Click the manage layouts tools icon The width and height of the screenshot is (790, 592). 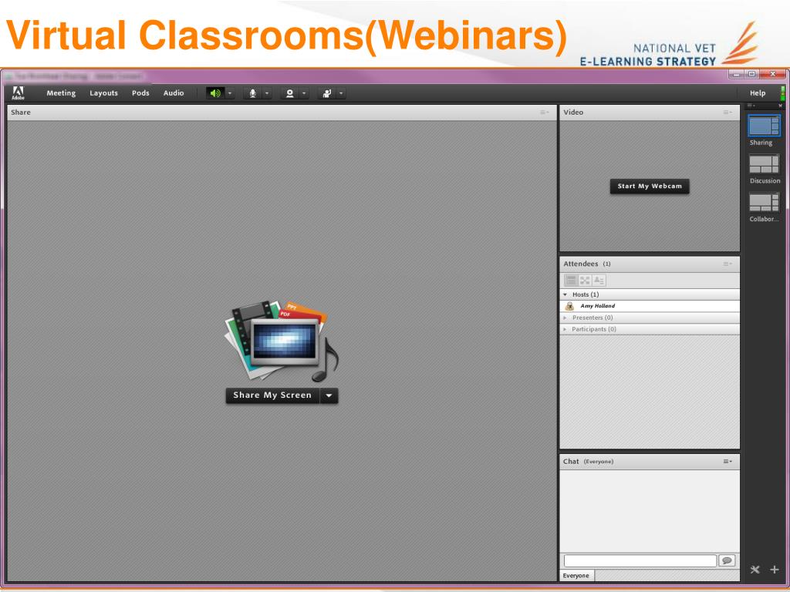click(x=755, y=570)
